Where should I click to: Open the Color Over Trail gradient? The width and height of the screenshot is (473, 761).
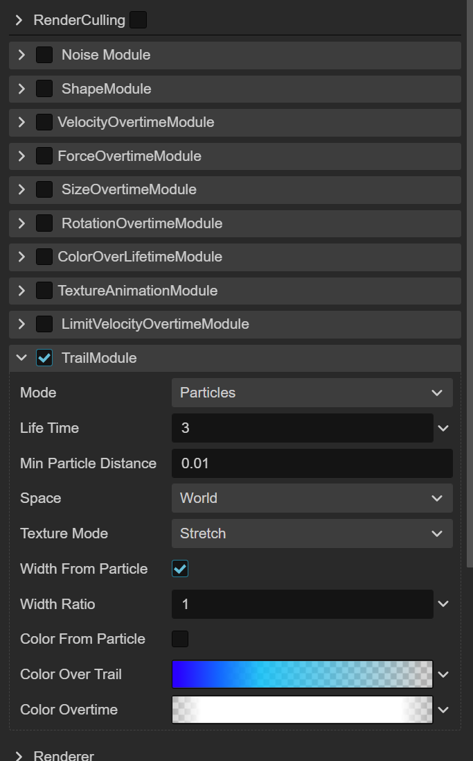[x=302, y=674]
